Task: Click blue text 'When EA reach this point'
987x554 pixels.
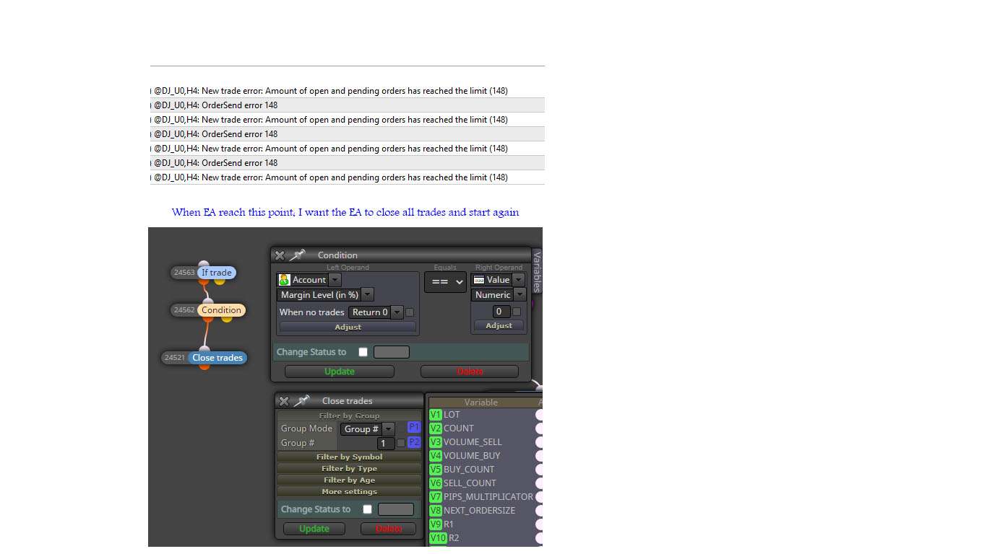Action: 233,212
